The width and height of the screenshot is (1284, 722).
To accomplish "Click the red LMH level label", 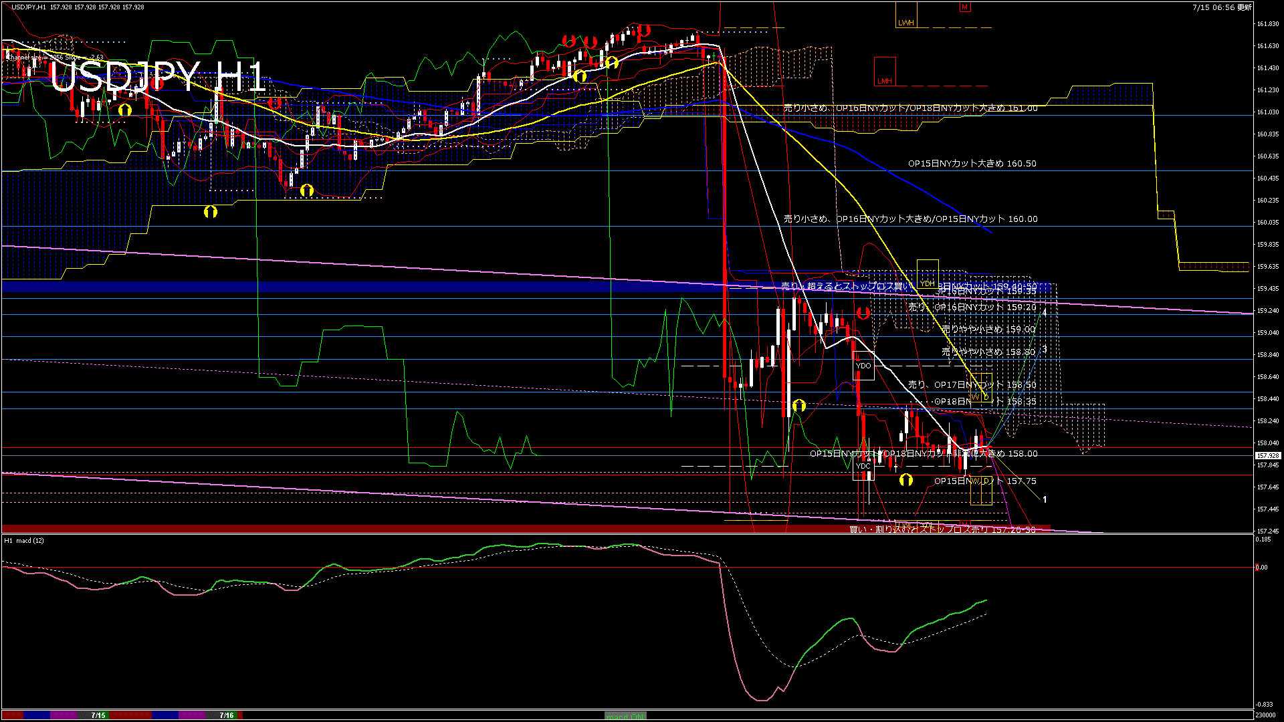I will point(884,81).
